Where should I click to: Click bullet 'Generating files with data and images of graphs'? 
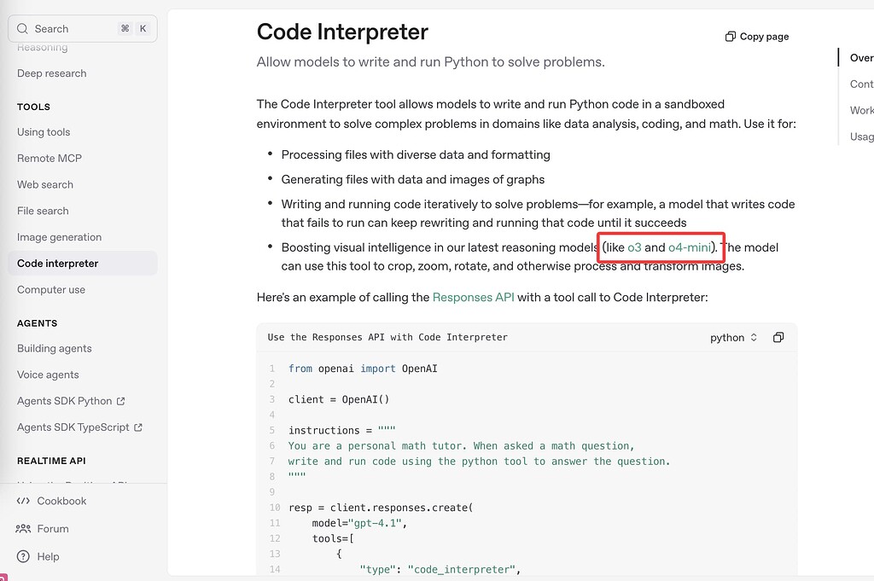coord(413,179)
